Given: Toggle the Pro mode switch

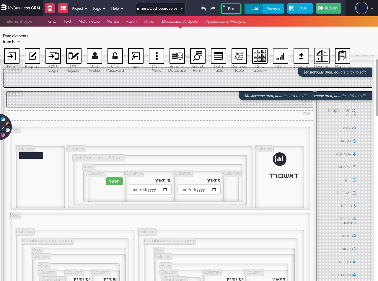Looking at the screenshot, I should [x=231, y=9].
